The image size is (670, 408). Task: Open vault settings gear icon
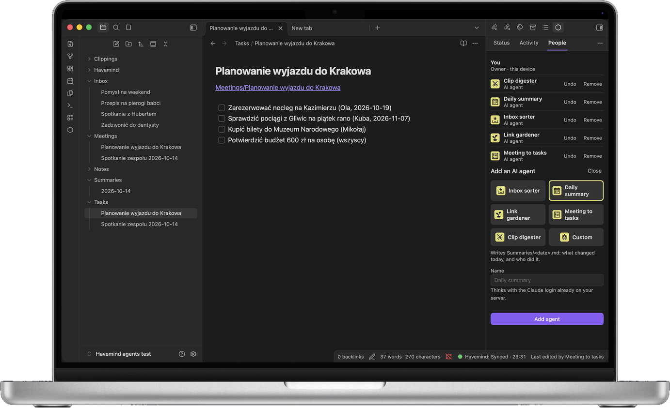point(193,354)
